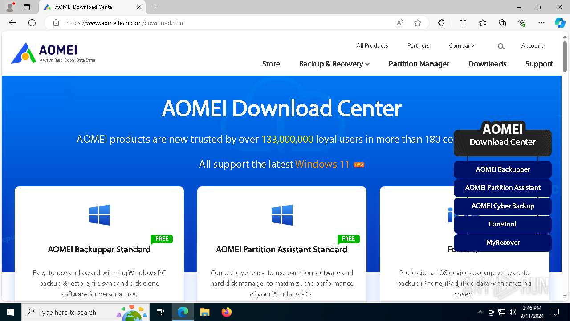View site information via the lock icon
This screenshot has width=570, height=321.
point(56,23)
